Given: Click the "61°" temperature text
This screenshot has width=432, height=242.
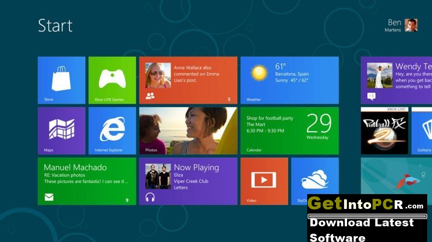Looking at the screenshot, I should coord(280,66).
